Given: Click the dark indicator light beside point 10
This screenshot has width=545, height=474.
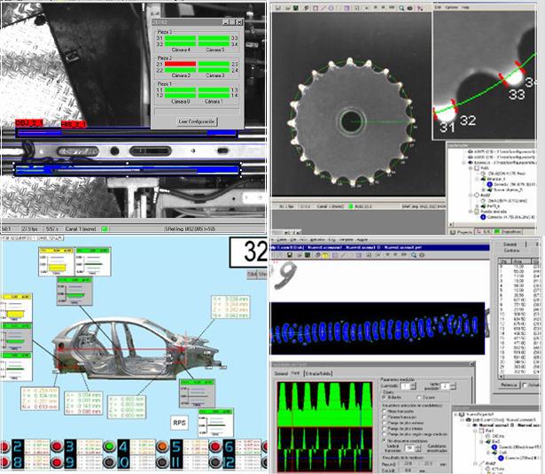Looking at the screenshot, I should (x=110, y=462).
